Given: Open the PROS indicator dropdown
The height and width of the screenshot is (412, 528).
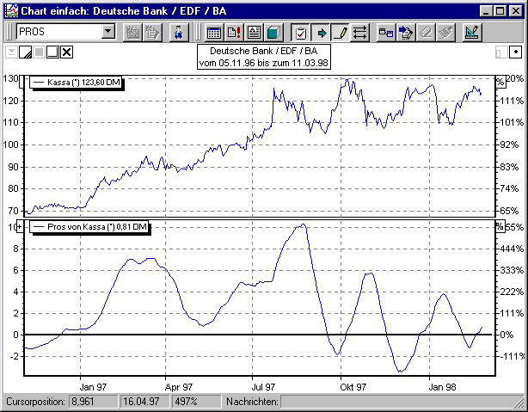Looking at the screenshot, I should (108, 33).
